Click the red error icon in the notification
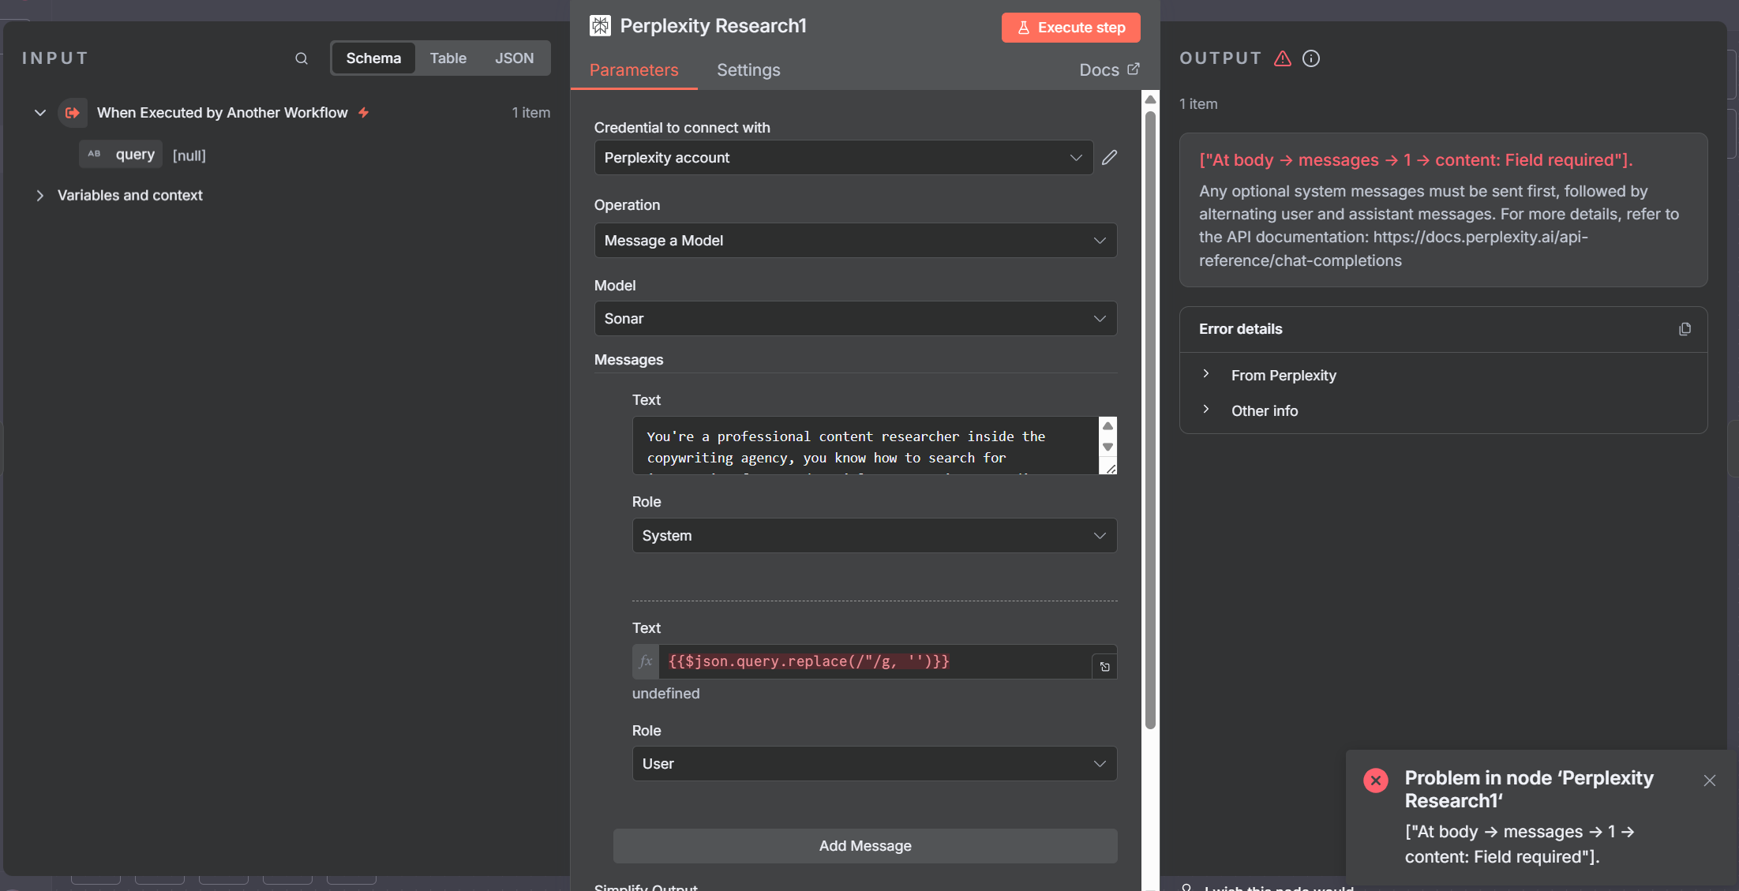The height and width of the screenshot is (891, 1739). tap(1376, 781)
